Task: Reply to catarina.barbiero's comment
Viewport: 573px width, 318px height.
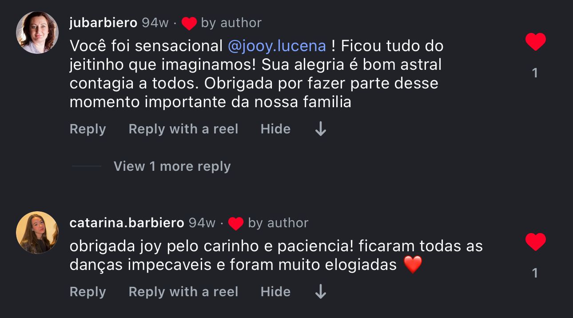Action: (x=88, y=292)
